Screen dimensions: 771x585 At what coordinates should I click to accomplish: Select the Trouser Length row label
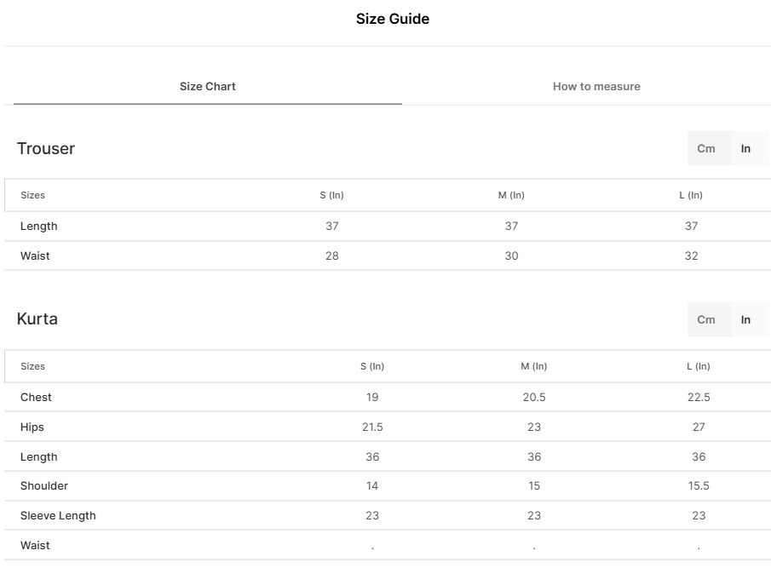pyautogui.click(x=39, y=227)
